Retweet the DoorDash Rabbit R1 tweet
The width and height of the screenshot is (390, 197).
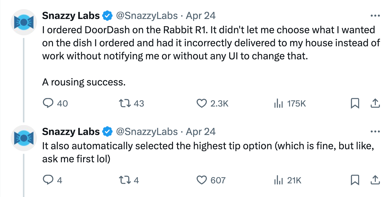(x=131, y=103)
